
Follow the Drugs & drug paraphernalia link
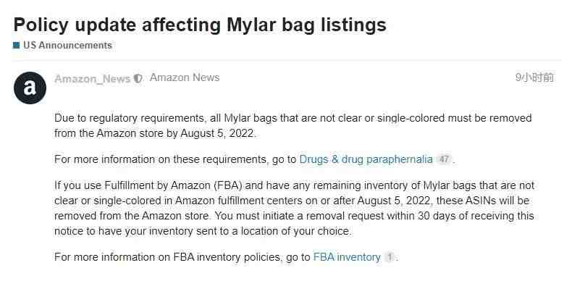click(x=366, y=159)
